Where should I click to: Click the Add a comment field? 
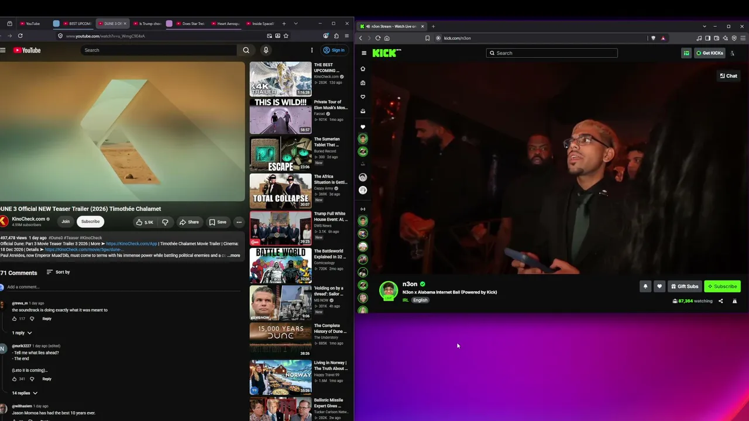click(x=123, y=287)
